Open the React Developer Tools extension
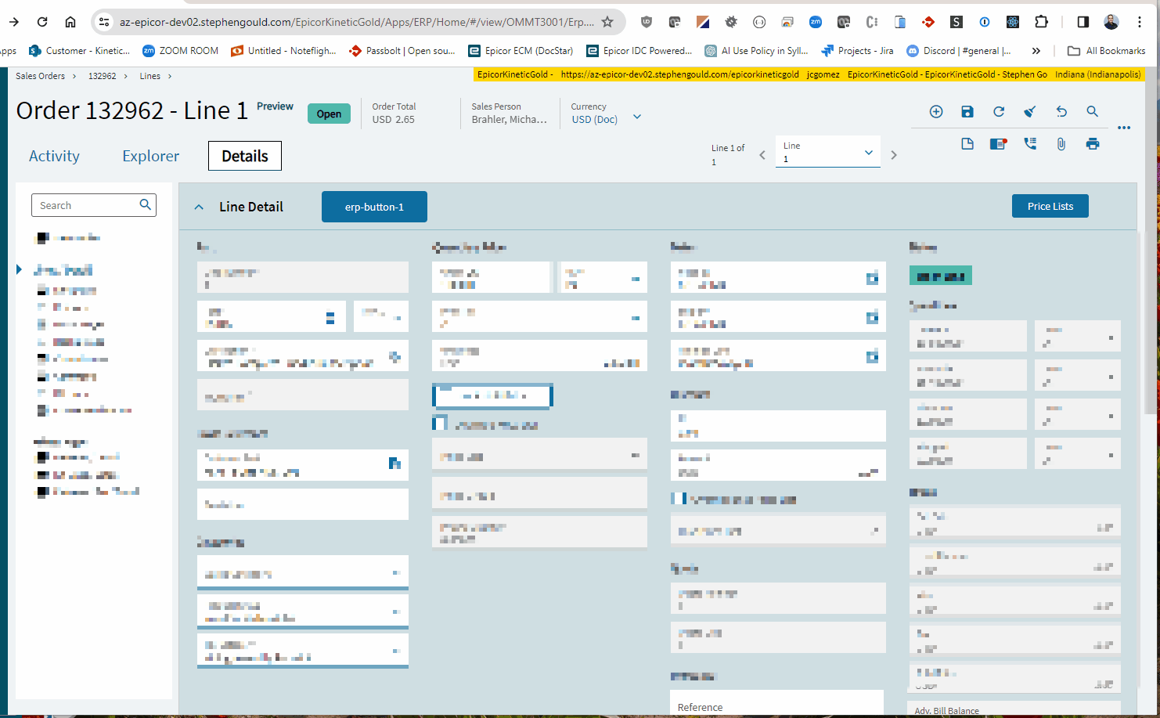 tap(1013, 22)
